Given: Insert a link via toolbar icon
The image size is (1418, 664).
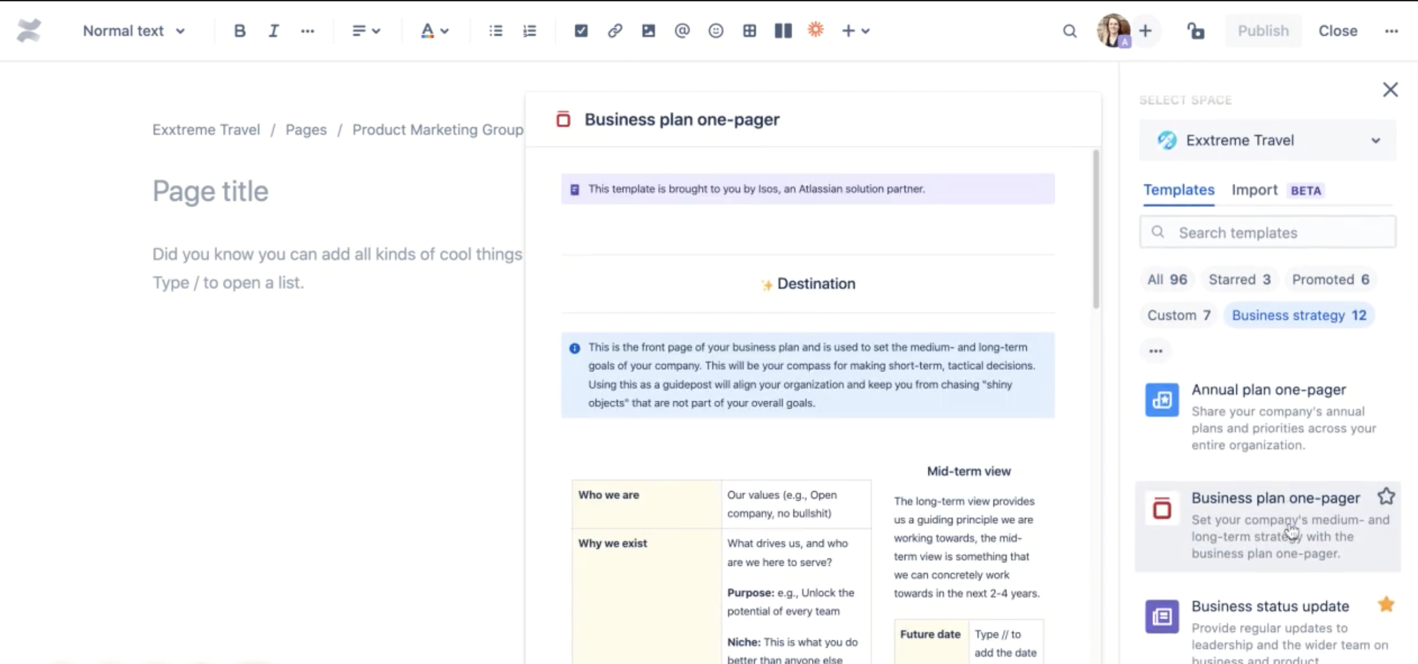Looking at the screenshot, I should coord(614,30).
